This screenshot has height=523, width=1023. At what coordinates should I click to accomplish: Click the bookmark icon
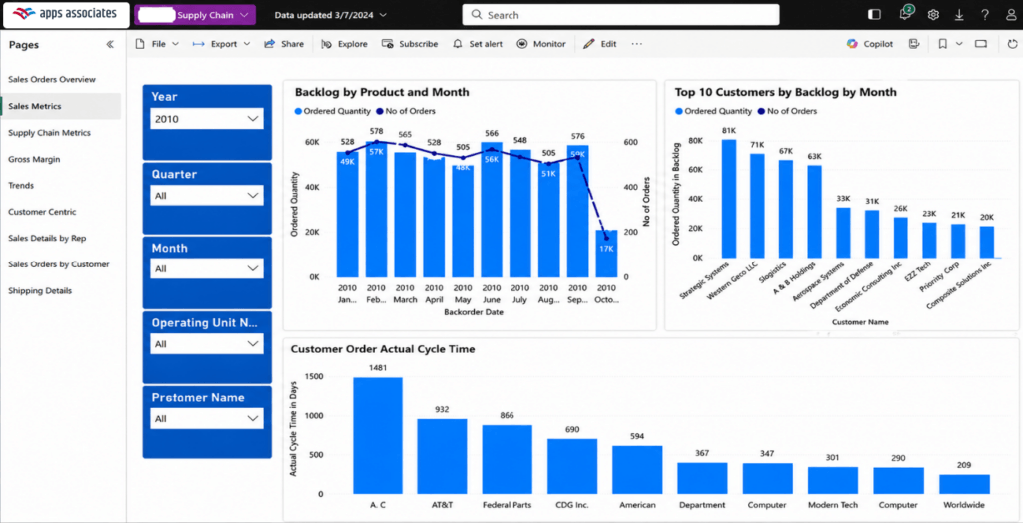coord(943,44)
